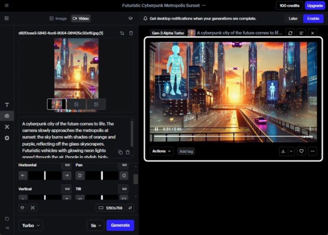Click the Pan left direction button
The width and height of the screenshot is (328, 235).
tap(80, 175)
